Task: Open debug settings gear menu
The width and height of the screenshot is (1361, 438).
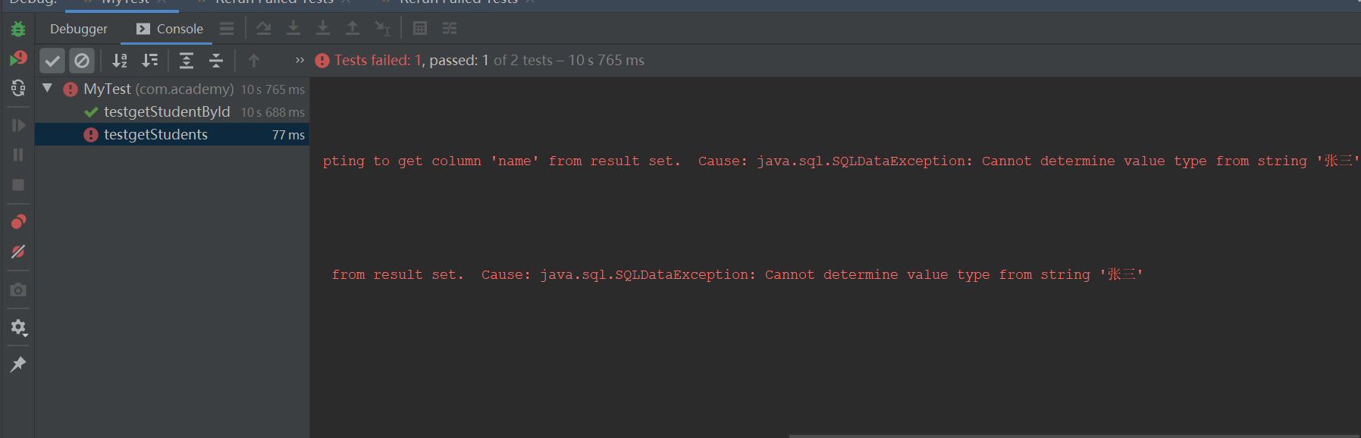Action: tap(18, 327)
